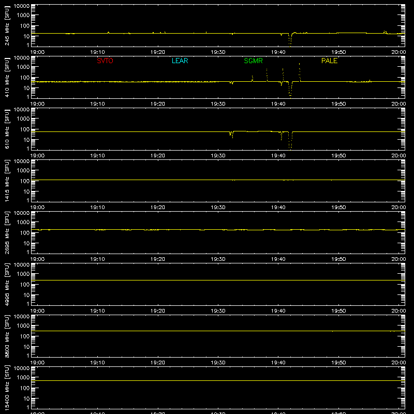Click the green SGMR station label

tap(253, 61)
